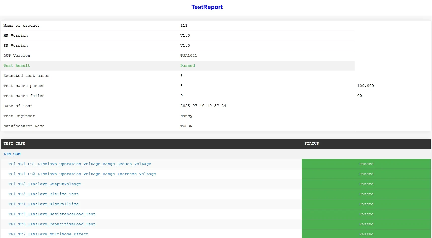Viewport: 432px width, 238px height.
Task: Click the 100.00% pass rate value
Action: point(365,86)
